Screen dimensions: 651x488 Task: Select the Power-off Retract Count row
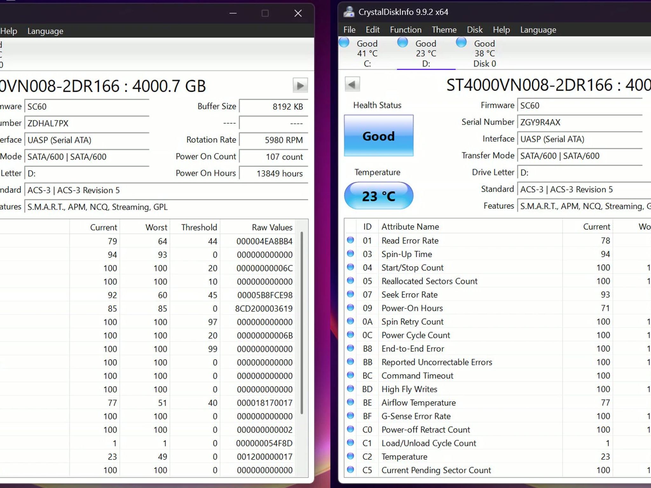pyautogui.click(x=497, y=430)
